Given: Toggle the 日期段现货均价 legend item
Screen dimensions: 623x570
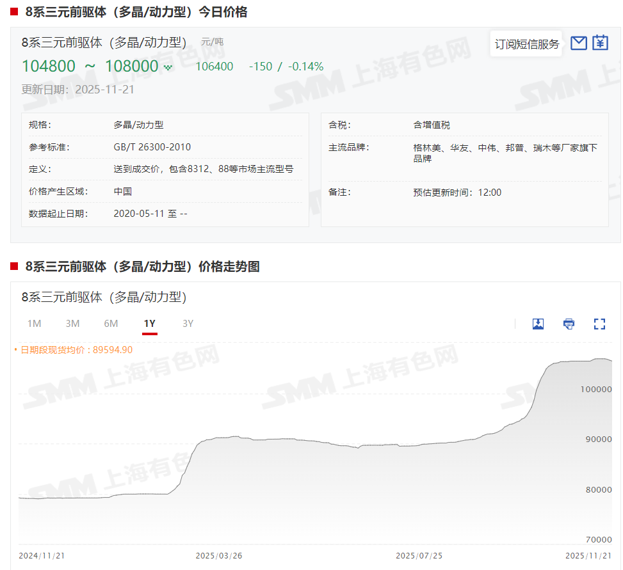Looking at the screenshot, I should 76,349.
